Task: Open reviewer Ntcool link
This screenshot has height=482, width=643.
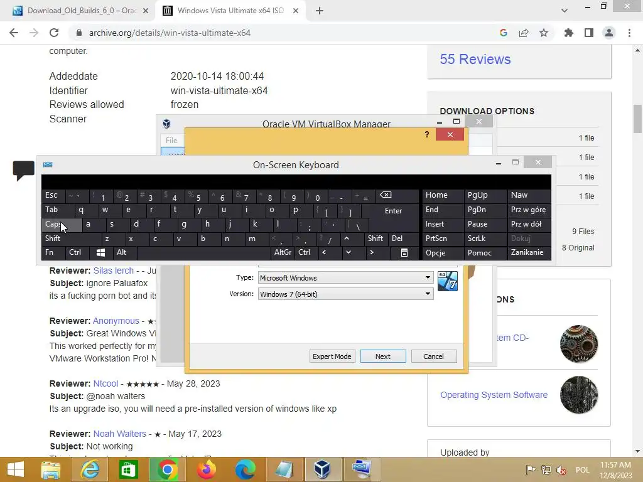Action: [x=105, y=384]
